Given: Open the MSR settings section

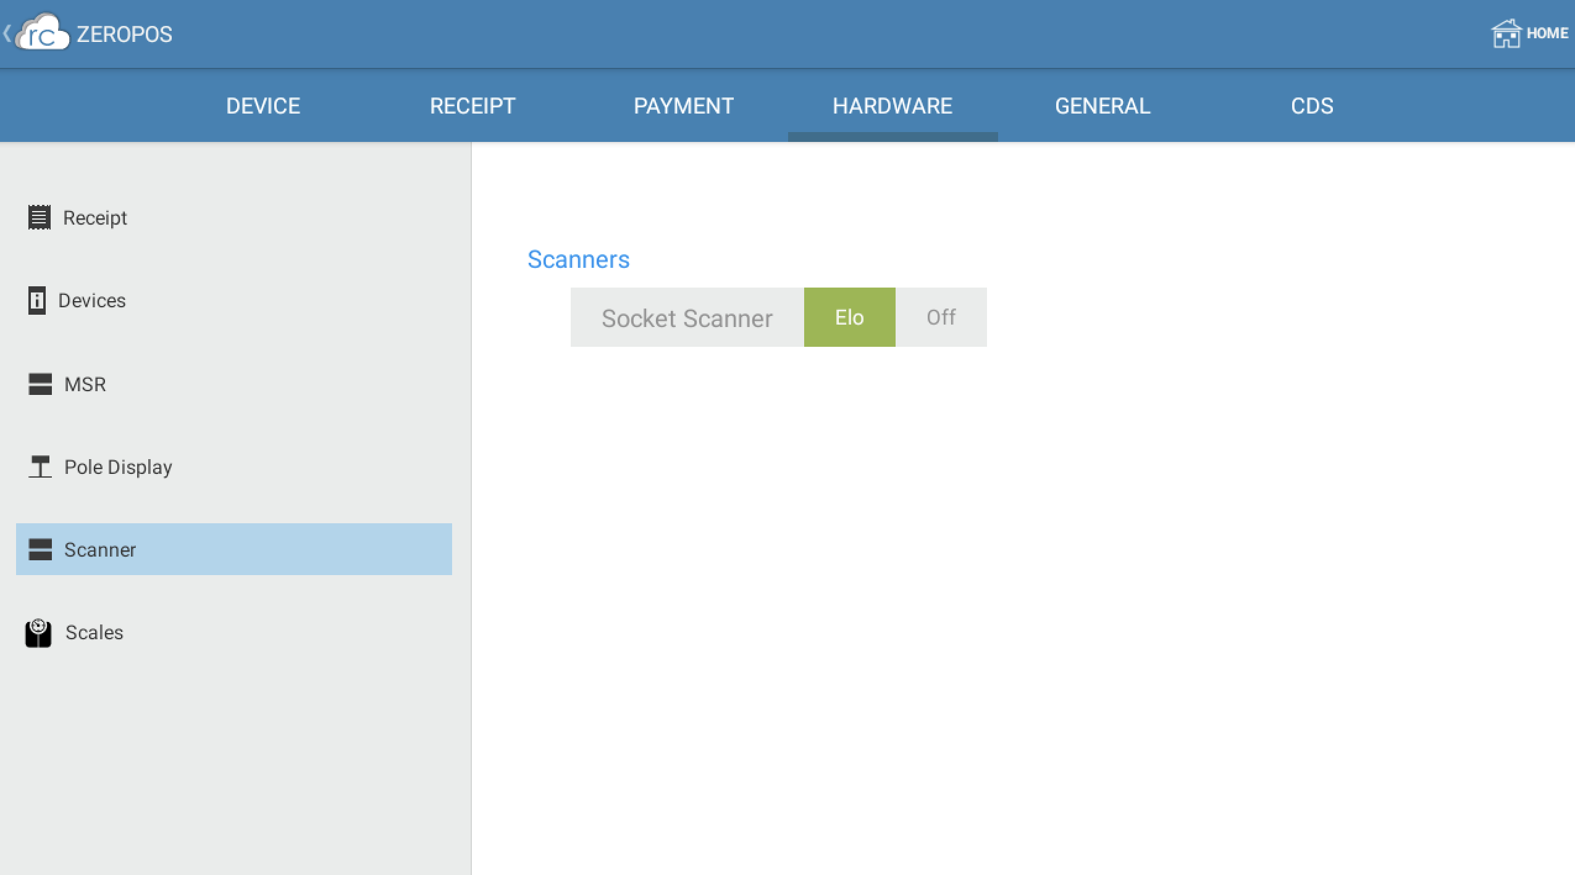Looking at the screenshot, I should pyautogui.click(x=234, y=384).
